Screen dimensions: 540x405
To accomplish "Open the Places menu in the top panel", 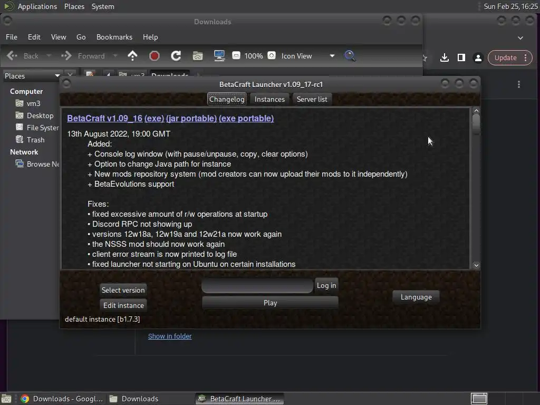I will (x=74, y=6).
